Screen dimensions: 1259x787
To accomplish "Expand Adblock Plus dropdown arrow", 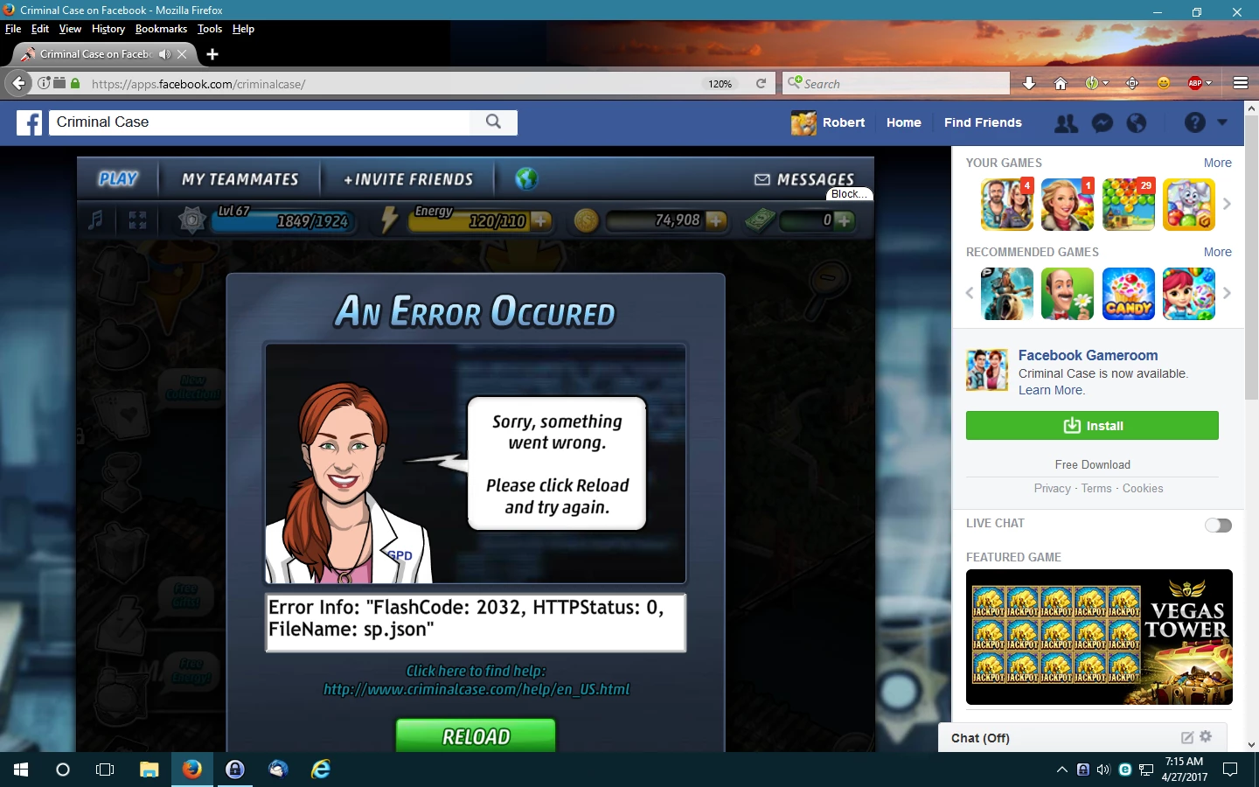I will click(1209, 83).
